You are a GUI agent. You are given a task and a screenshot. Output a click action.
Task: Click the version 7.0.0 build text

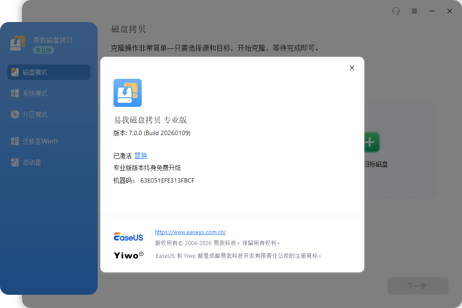[152, 133]
